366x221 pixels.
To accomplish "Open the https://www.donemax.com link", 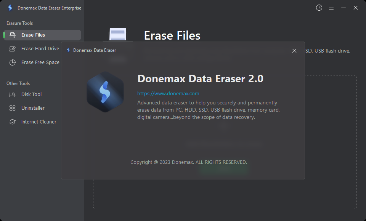I will pyautogui.click(x=168, y=94).
